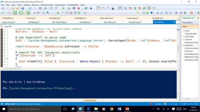Click the muted volume tray icon
200x112 pixels.
point(168,109)
